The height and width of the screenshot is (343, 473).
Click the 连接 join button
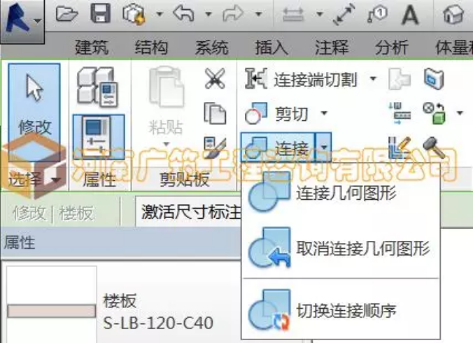pos(278,147)
